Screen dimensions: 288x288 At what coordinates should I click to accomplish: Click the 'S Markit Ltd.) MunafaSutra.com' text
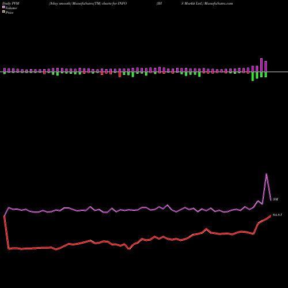pos(207,3)
